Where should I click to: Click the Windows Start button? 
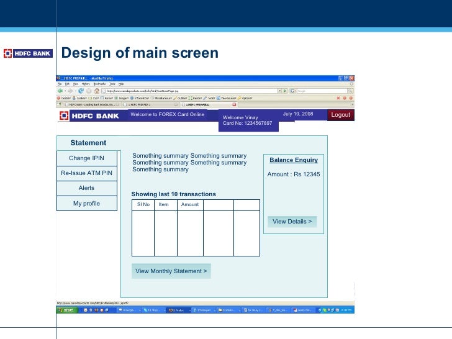click(x=67, y=310)
